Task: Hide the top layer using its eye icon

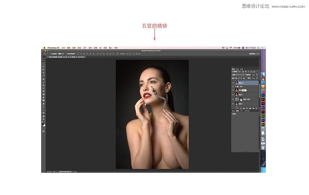Action: (x=233, y=83)
